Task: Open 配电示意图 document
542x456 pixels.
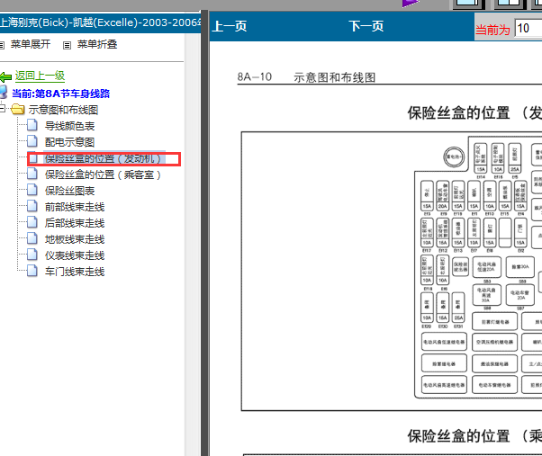Action: (x=70, y=142)
